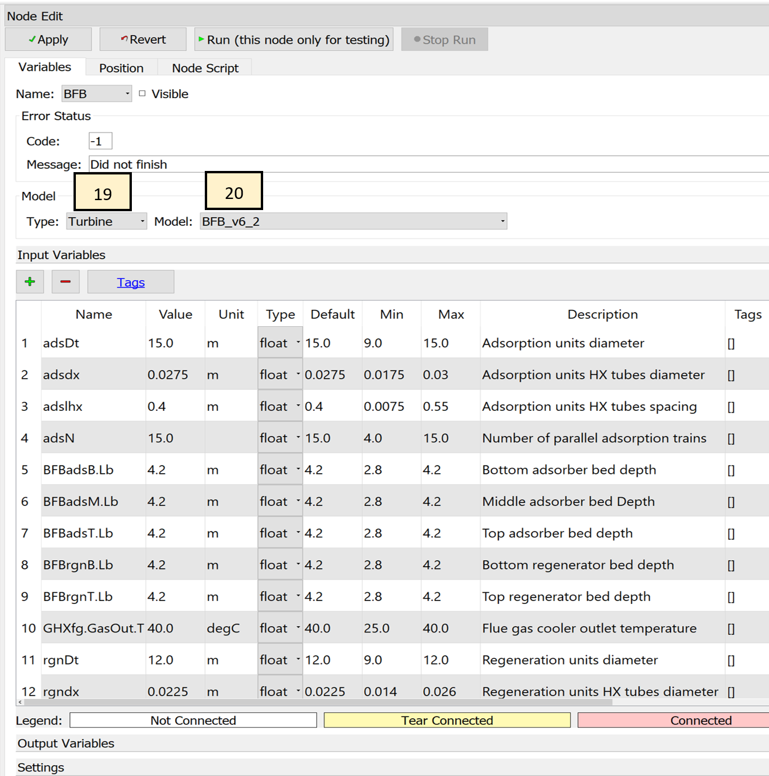The height and width of the screenshot is (776, 769).
Task: Click the Code input field showing -1
Action: pyautogui.click(x=100, y=140)
